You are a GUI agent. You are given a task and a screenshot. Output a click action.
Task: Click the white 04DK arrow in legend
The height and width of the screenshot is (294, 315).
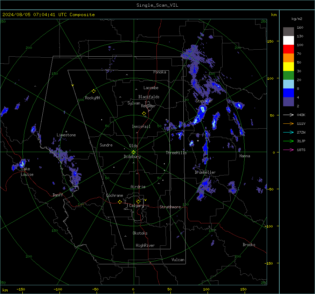[x=288, y=115]
